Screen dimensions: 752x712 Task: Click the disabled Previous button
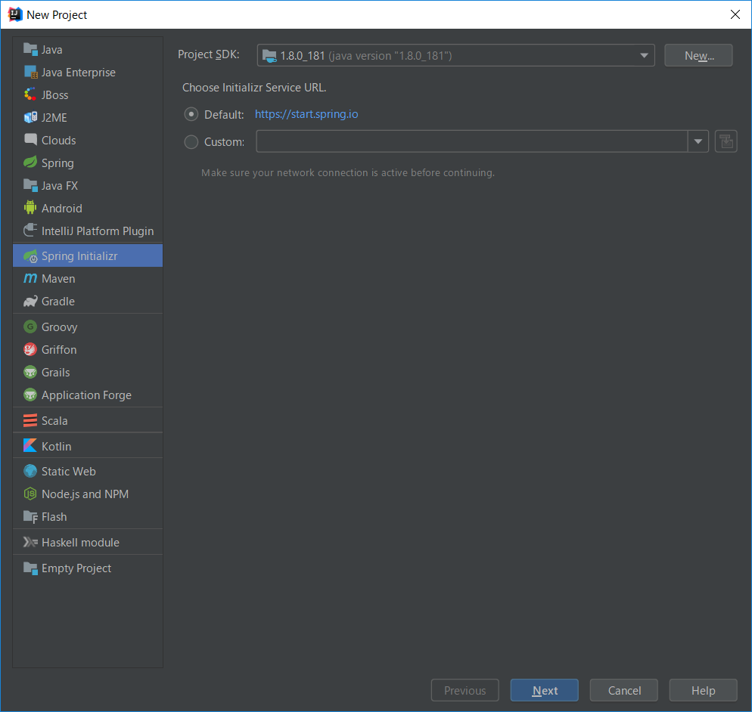point(465,690)
